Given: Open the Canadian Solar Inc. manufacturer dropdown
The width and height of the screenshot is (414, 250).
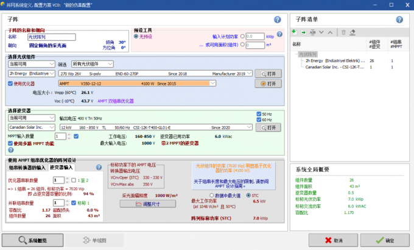Looking at the screenshot, I should (x=32, y=127).
